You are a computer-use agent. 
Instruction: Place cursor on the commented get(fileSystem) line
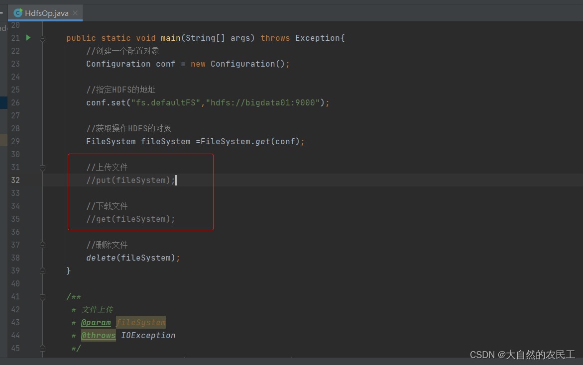coord(130,219)
